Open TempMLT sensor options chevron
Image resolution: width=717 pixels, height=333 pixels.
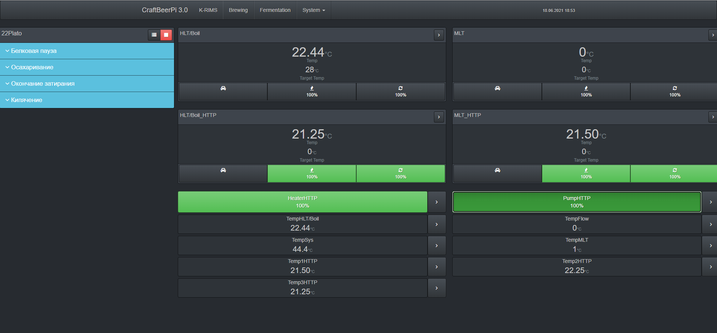click(x=710, y=245)
